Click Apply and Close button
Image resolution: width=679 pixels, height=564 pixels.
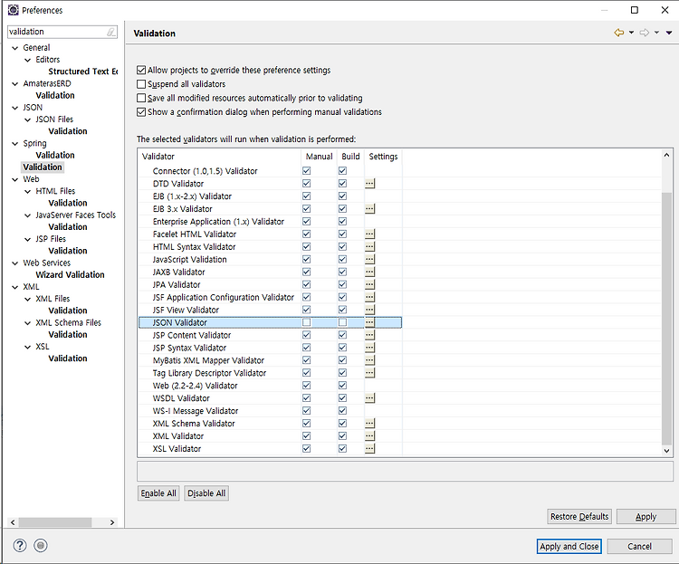pos(569,546)
